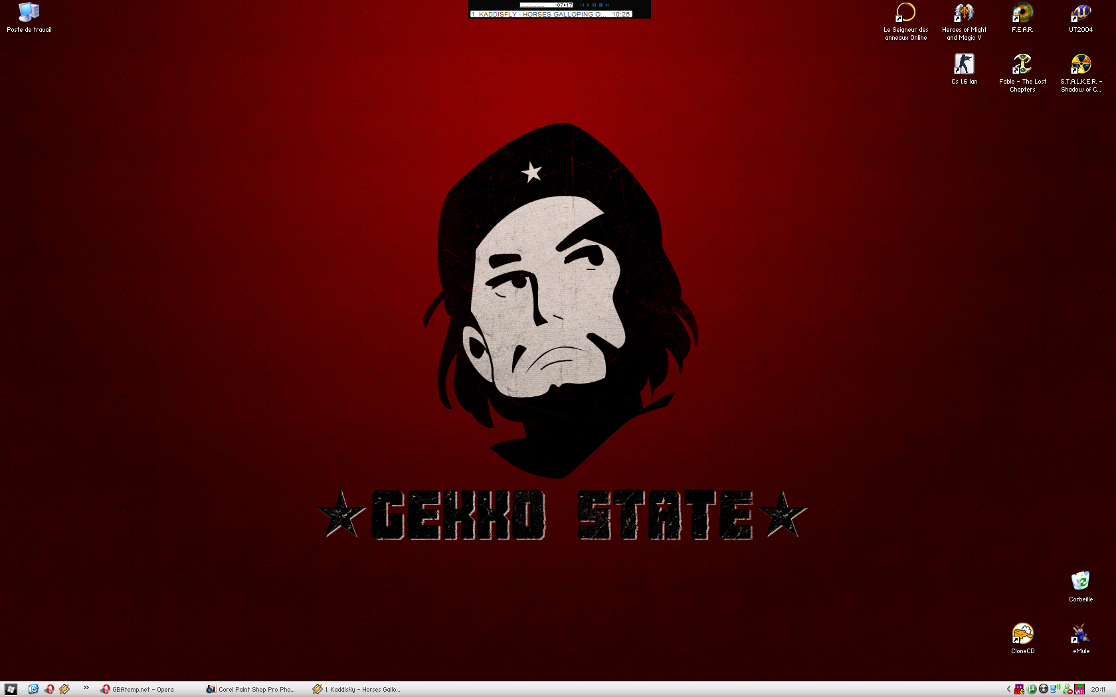Launch quick-launch show desktop icon
Image resolution: width=1116 pixels, height=697 pixels.
tap(33, 689)
